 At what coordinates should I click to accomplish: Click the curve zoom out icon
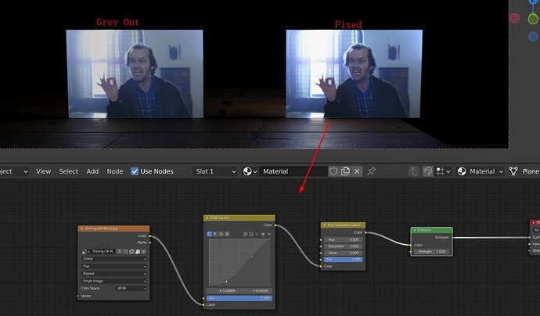(x=251, y=234)
